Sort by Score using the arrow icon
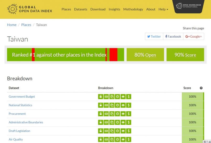Image resolution: width=211 pixels, height=143 pixels. (x=201, y=88)
